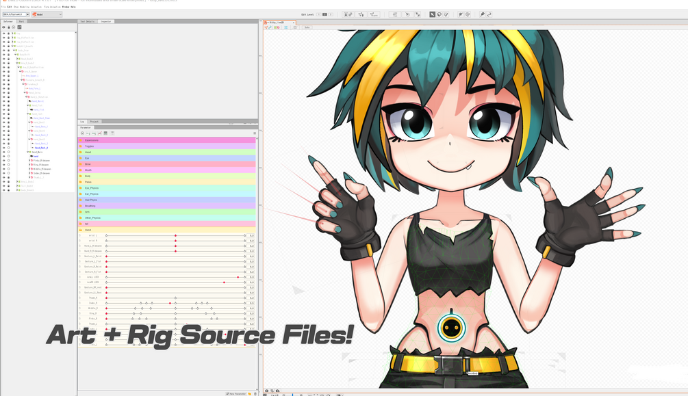Select the brush selection tool beside lasso
This screenshot has width=688, height=396.
(446, 14)
